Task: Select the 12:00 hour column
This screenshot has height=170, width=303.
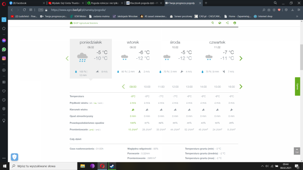Action: [x=175, y=87]
